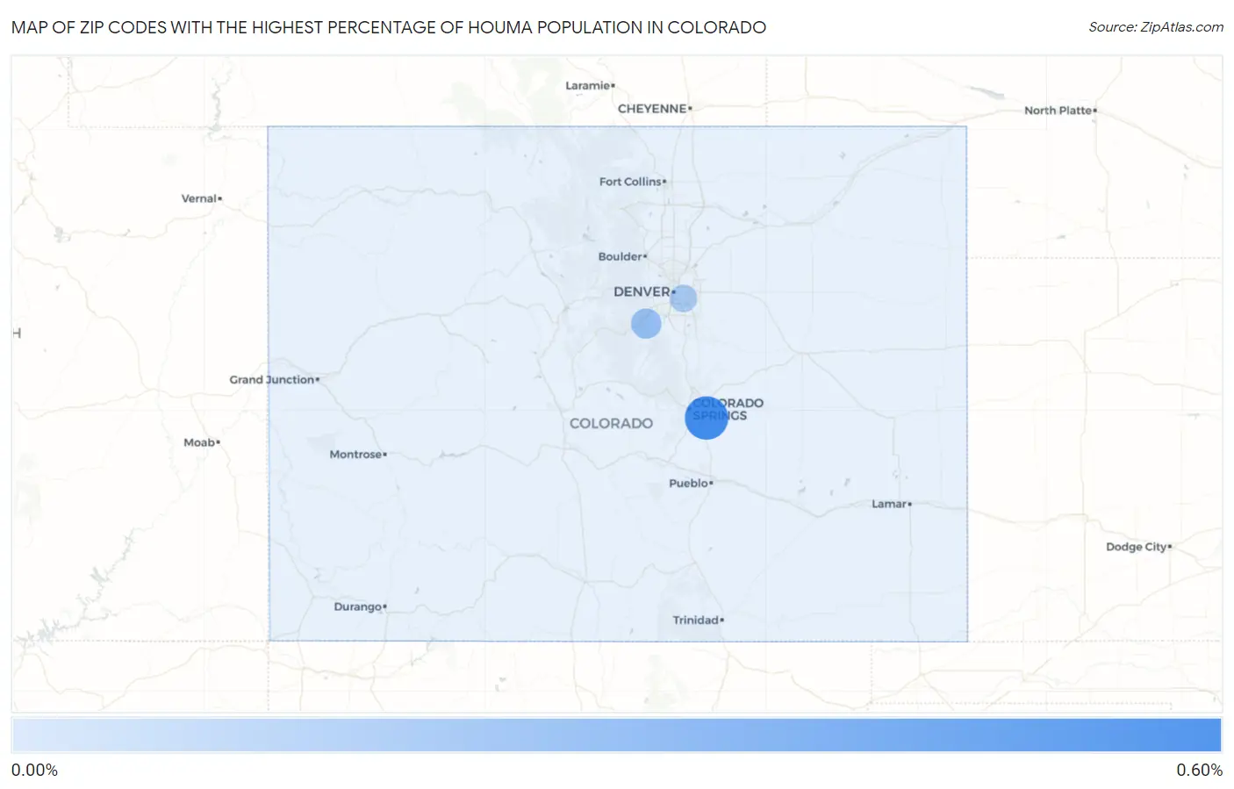Click the Pueblo city label
Image resolution: width=1234 pixels, height=789 pixels.
pyautogui.click(x=688, y=484)
